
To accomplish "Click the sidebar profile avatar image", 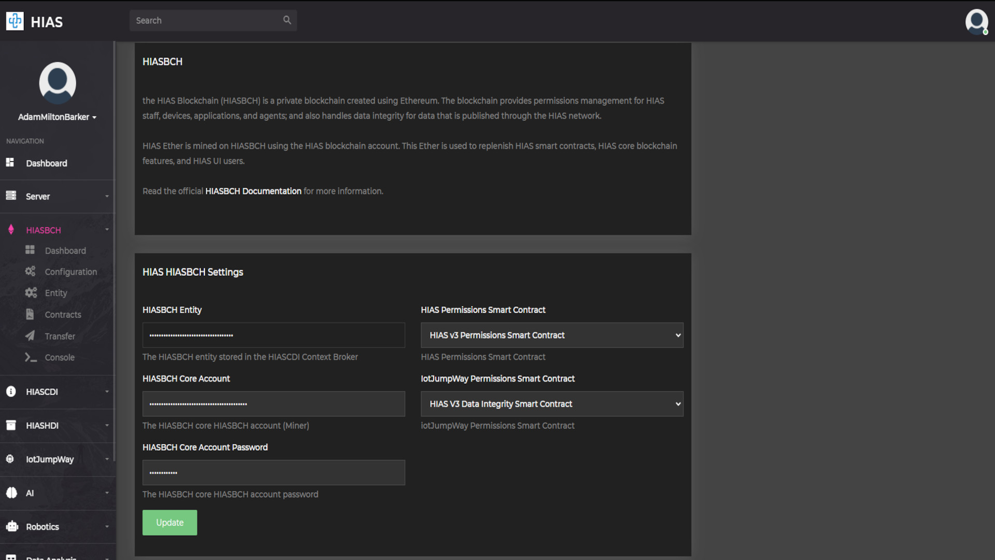I will [x=58, y=83].
